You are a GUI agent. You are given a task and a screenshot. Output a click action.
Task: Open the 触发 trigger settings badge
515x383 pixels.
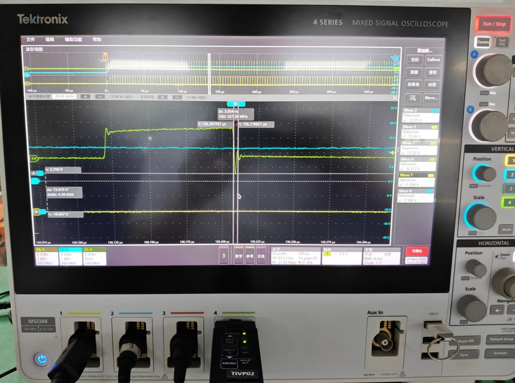[x=342, y=256]
